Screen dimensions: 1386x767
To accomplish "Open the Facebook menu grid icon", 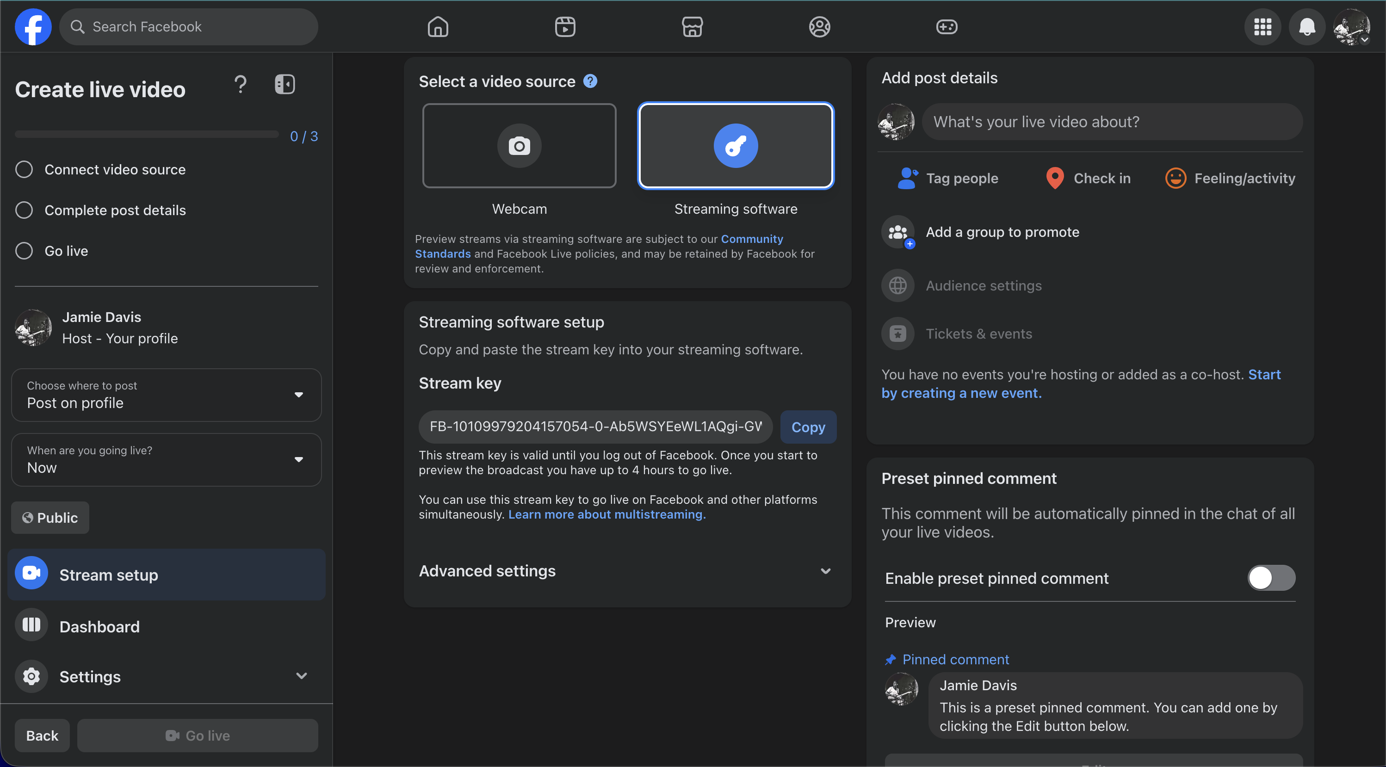I will [x=1262, y=26].
